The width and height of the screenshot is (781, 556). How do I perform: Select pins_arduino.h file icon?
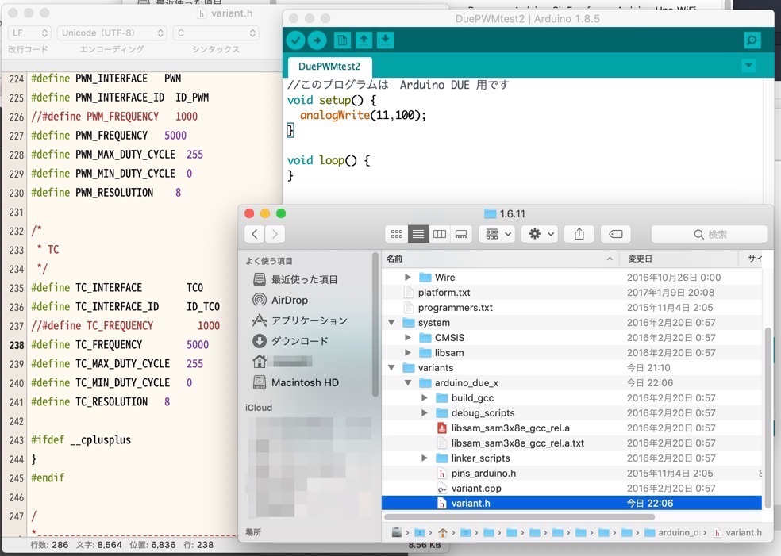(441, 474)
